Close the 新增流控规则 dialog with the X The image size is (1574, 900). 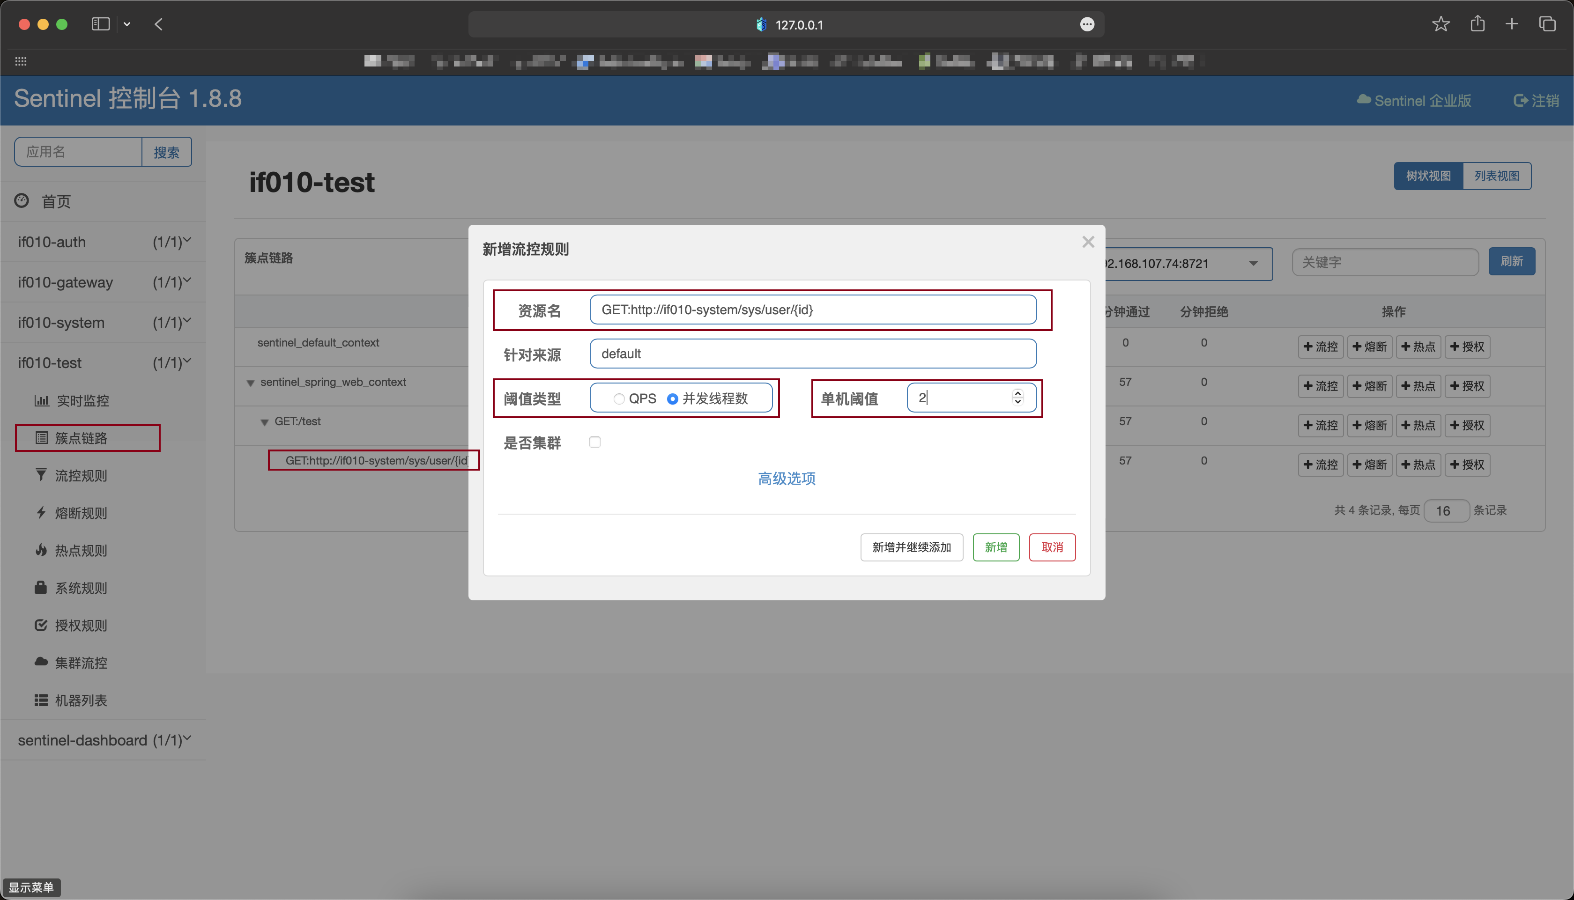(x=1088, y=242)
